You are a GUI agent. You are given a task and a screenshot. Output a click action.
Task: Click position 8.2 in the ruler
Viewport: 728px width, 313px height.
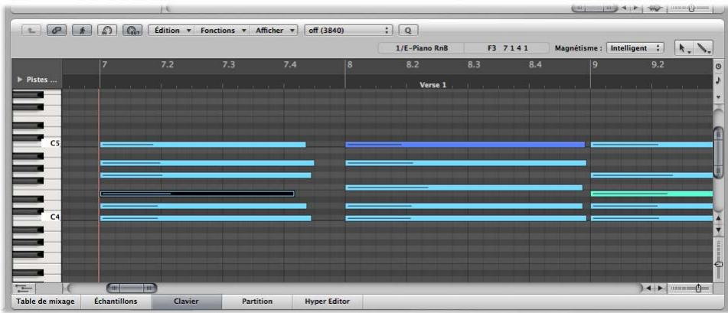(x=413, y=64)
